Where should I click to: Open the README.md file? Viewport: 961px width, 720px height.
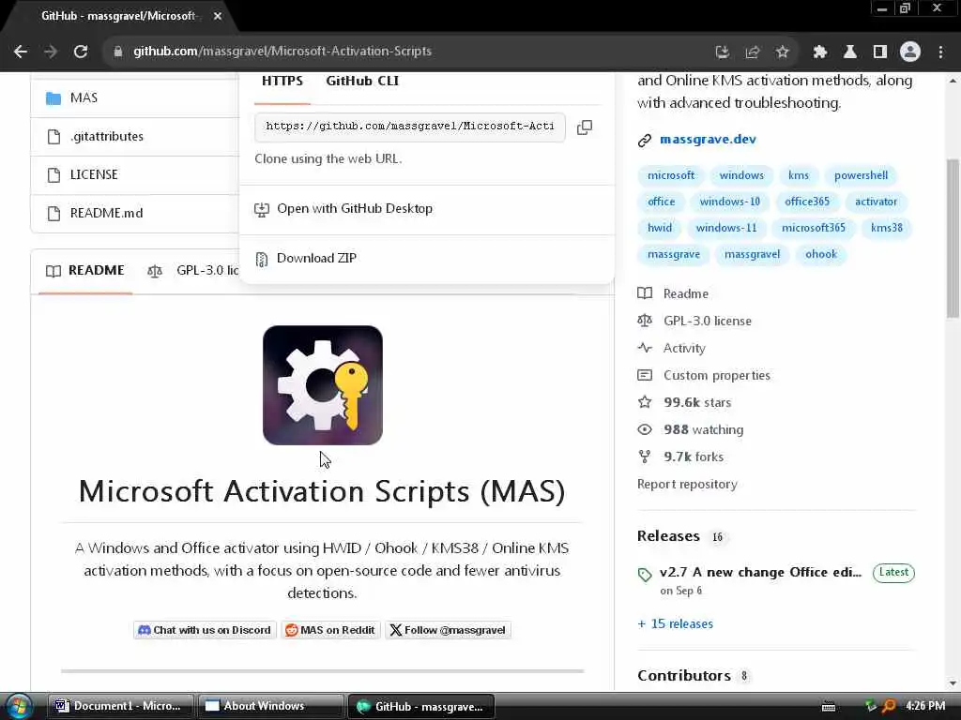pyautogui.click(x=107, y=213)
